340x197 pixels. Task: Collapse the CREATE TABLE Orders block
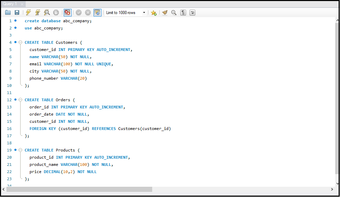[20, 100]
